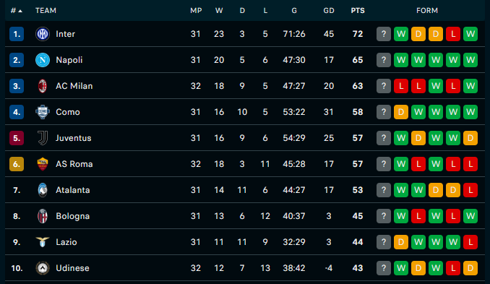Click the MP column header
Image resolution: width=490 pixels, height=284 pixels.
(196, 11)
